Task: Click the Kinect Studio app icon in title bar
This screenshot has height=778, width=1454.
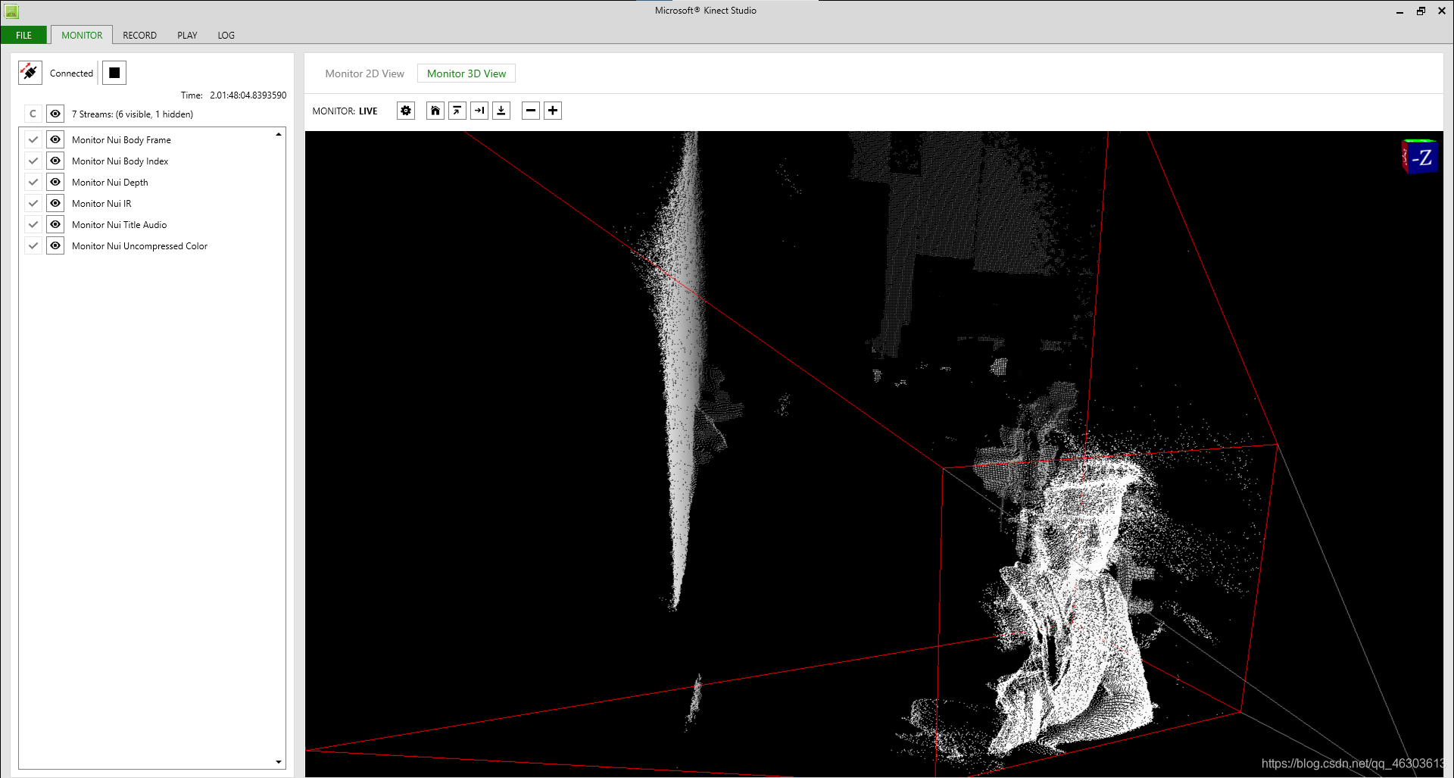Action: (x=11, y=11)
